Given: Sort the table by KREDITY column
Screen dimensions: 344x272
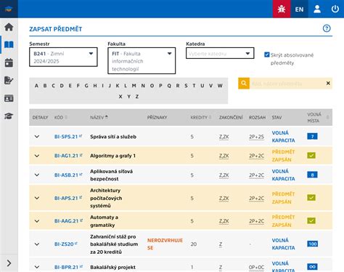Looking at the screenshot, I should 201,117.
